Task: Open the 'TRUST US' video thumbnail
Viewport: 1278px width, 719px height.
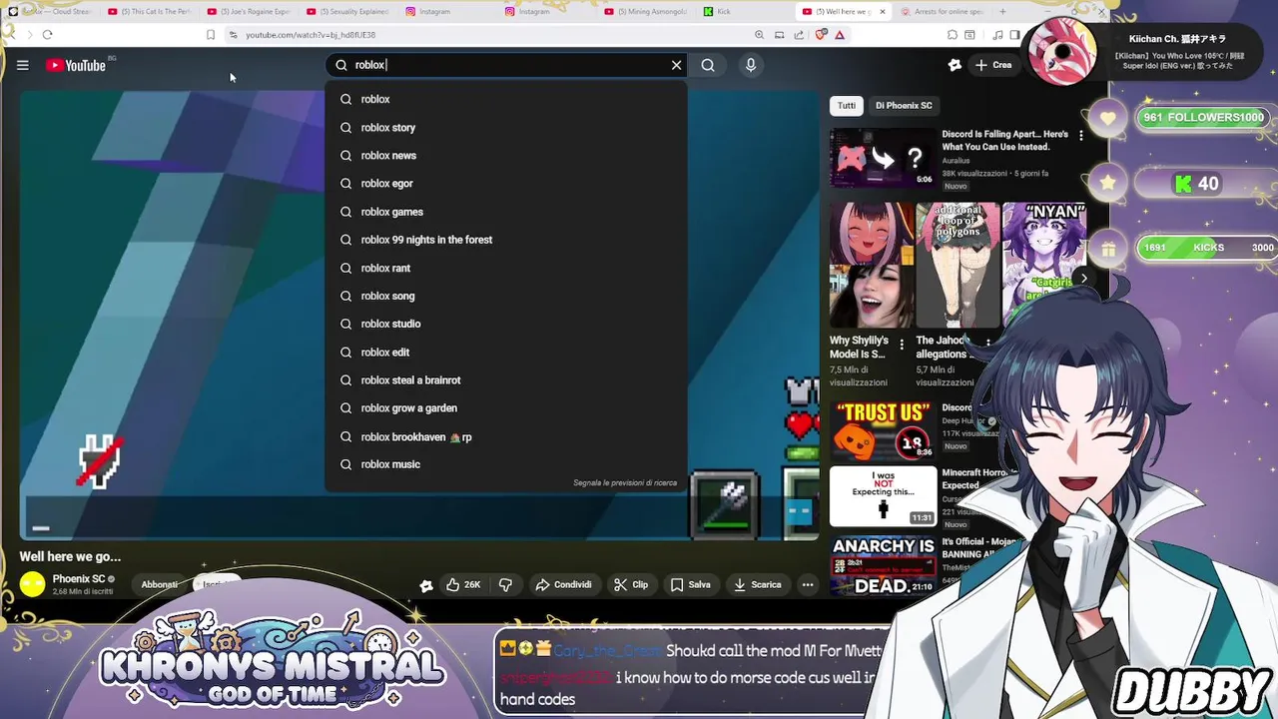Action: 883,430
